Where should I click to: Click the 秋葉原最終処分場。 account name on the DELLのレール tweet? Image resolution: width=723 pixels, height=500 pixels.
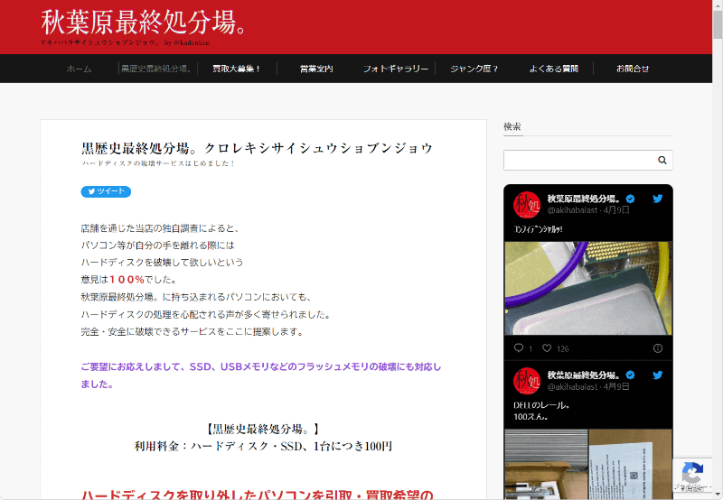(584, 375)
